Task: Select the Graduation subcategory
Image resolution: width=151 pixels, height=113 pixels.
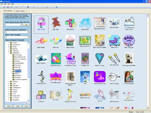Action: [18, 69]
